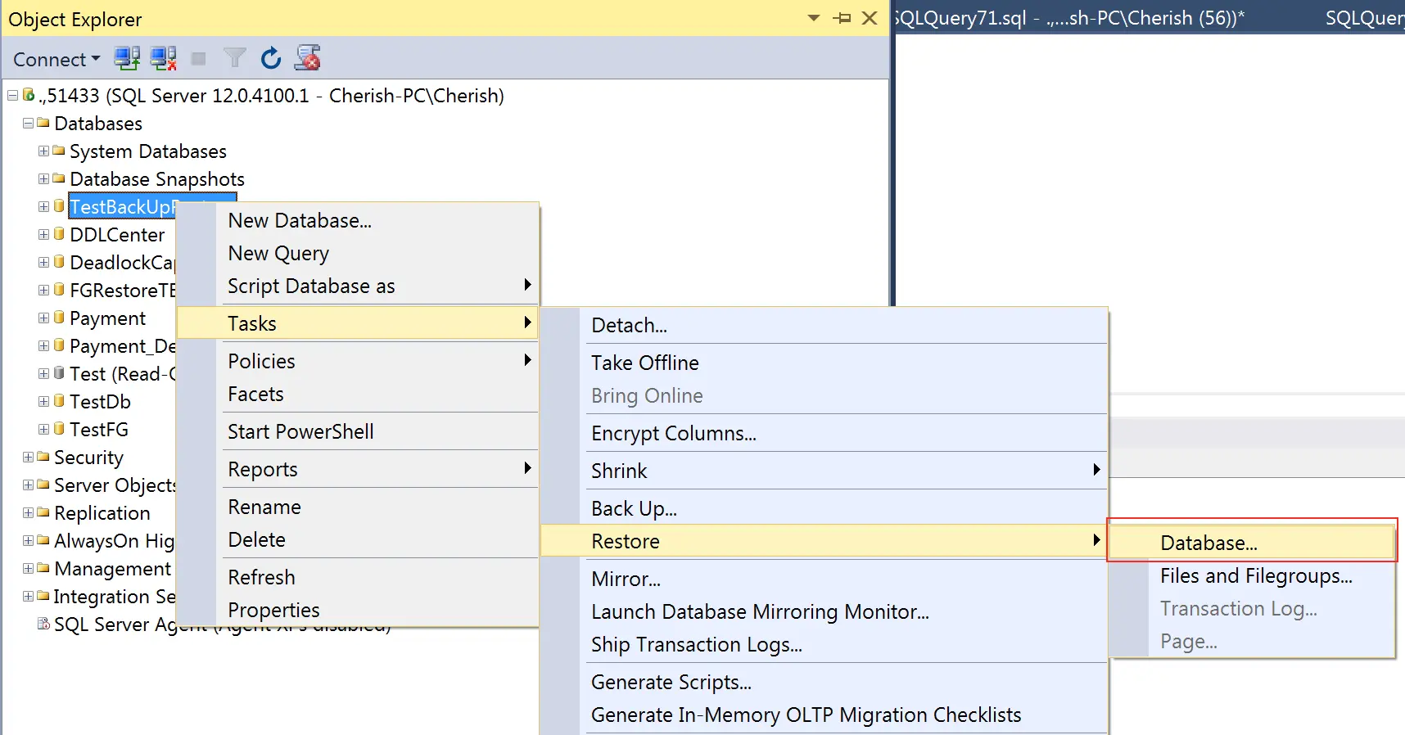Click the Connect Object Explorer icon

[126, 58]
